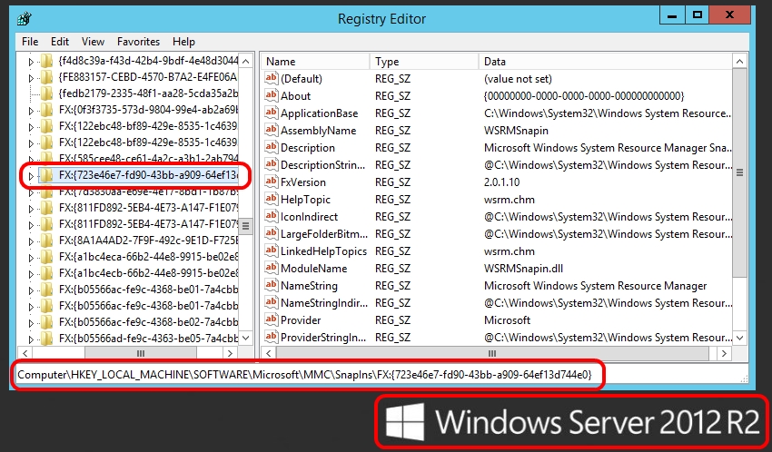Click the tree pane horizontal scroll left arrow

[25, 353]
